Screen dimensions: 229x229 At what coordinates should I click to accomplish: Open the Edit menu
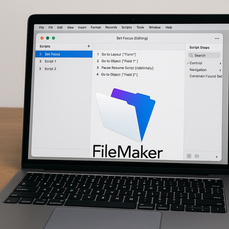tap(60, 27)
